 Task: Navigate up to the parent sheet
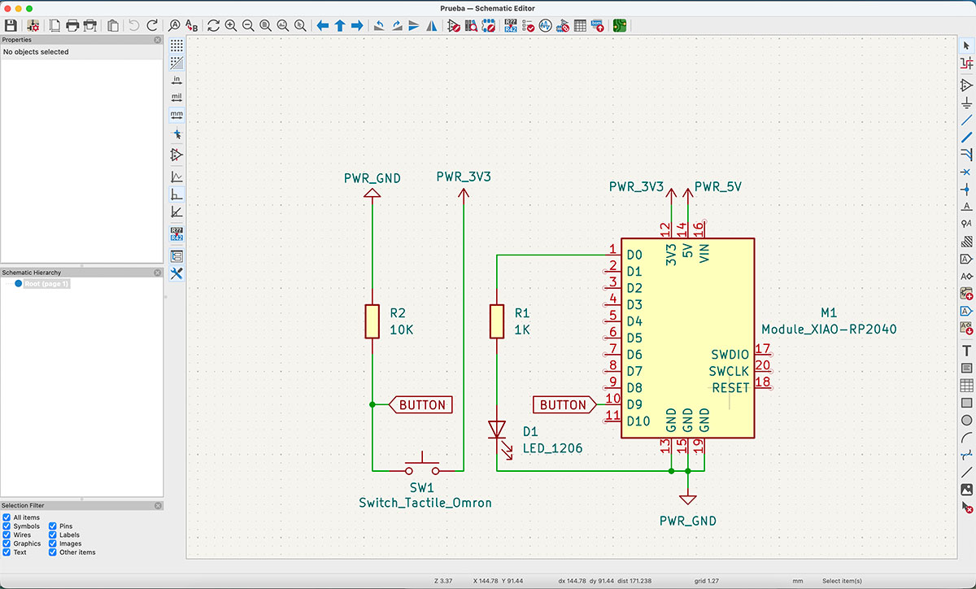point(340,25)
